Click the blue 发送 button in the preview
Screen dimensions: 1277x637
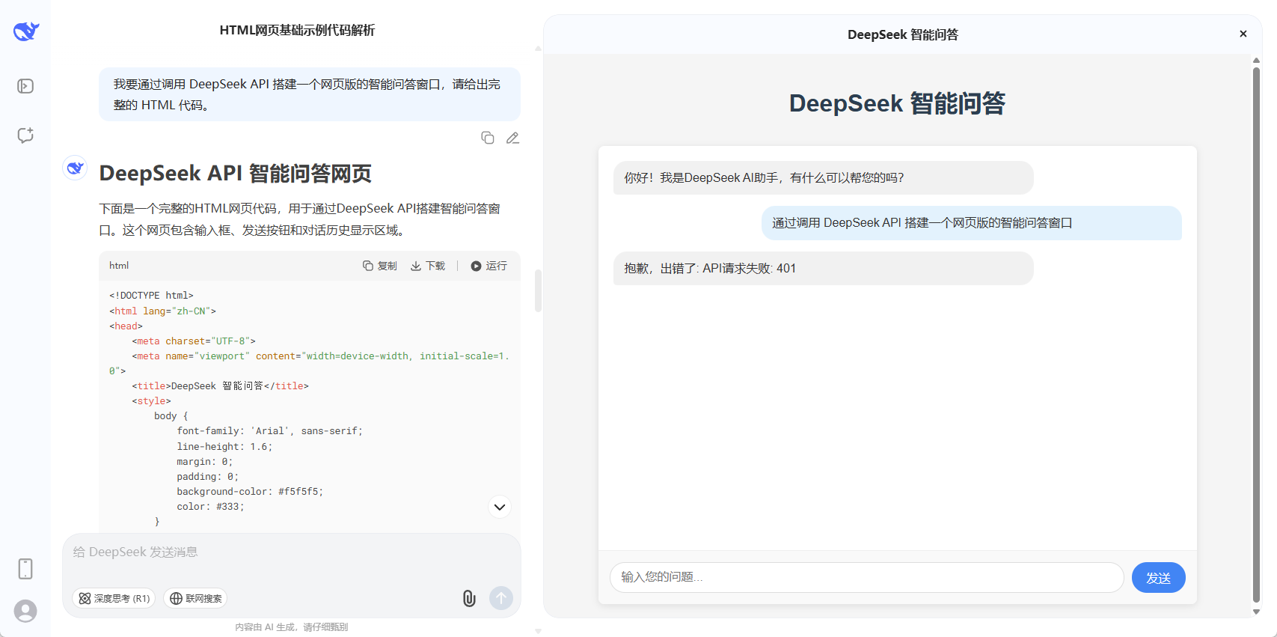click(1159, 577)
